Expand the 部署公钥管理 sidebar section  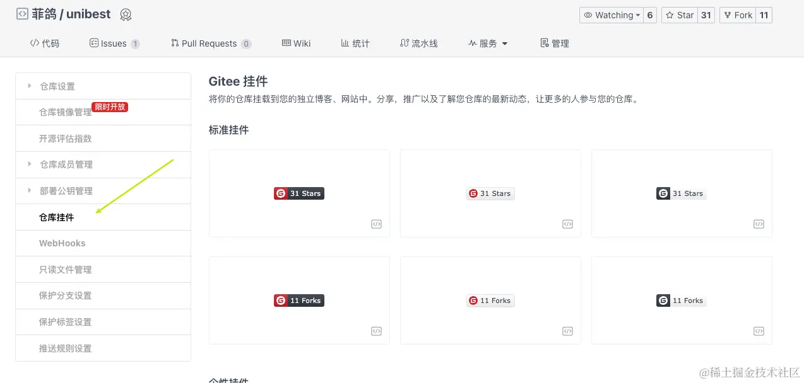(x=103, y=191)
